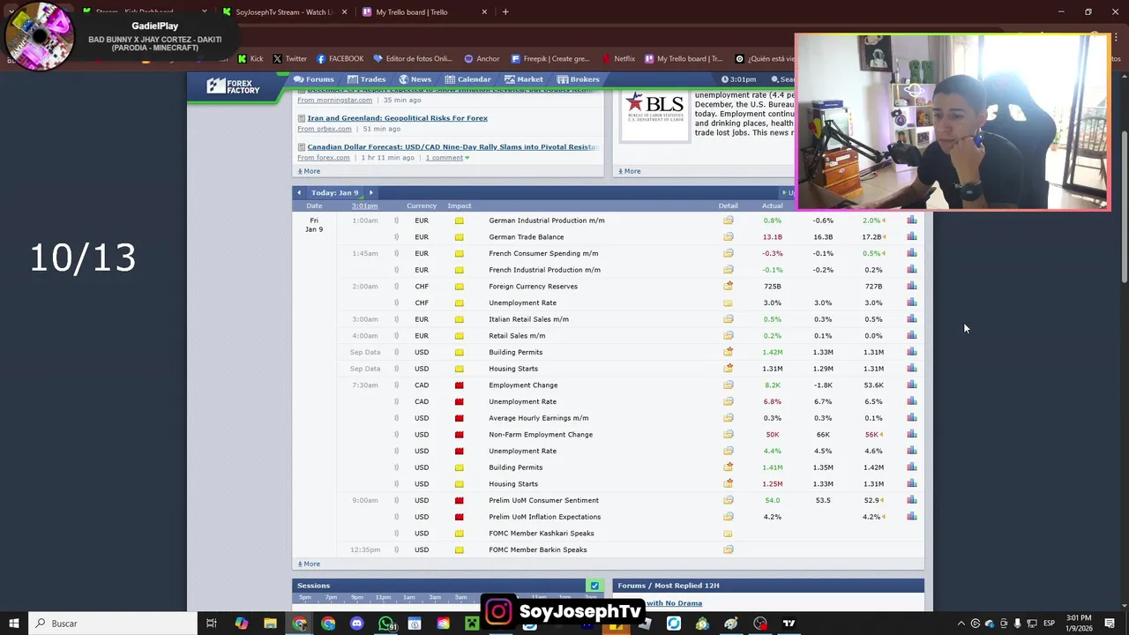Image resolution: width=1129 pixels, height=635 pixels.
Task: Open the FACEBOOK bookmark
Action: pyautogui.click(x=340, y=59)
